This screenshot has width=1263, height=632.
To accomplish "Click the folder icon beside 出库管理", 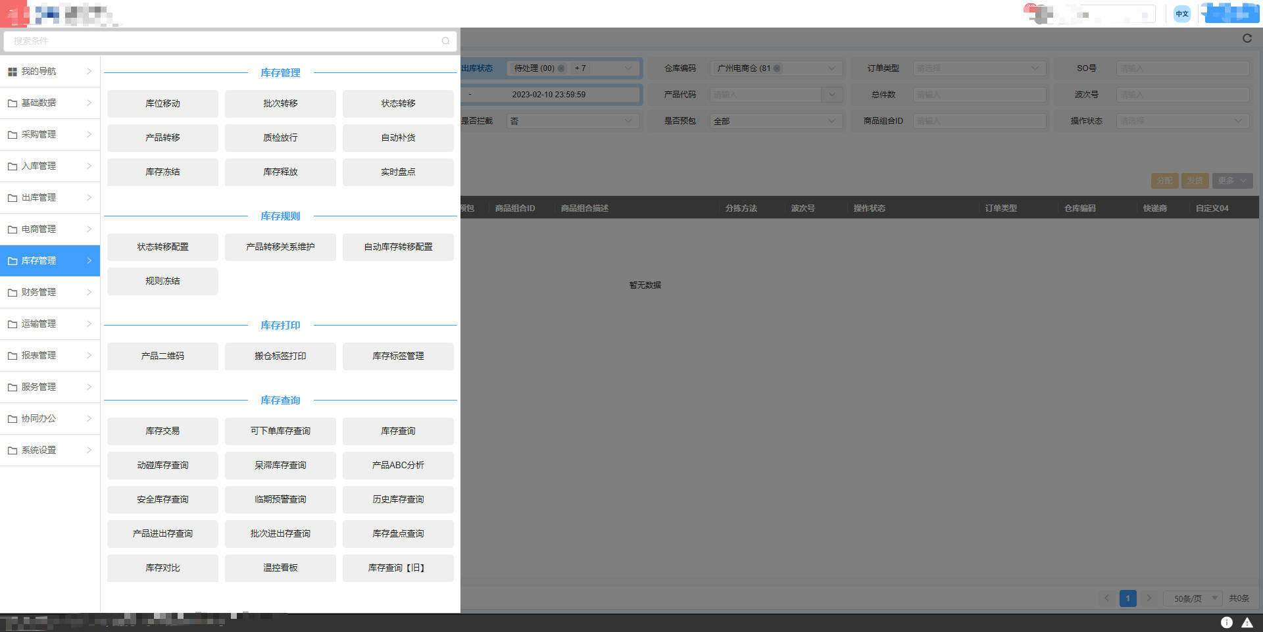I will click(12, 198).
